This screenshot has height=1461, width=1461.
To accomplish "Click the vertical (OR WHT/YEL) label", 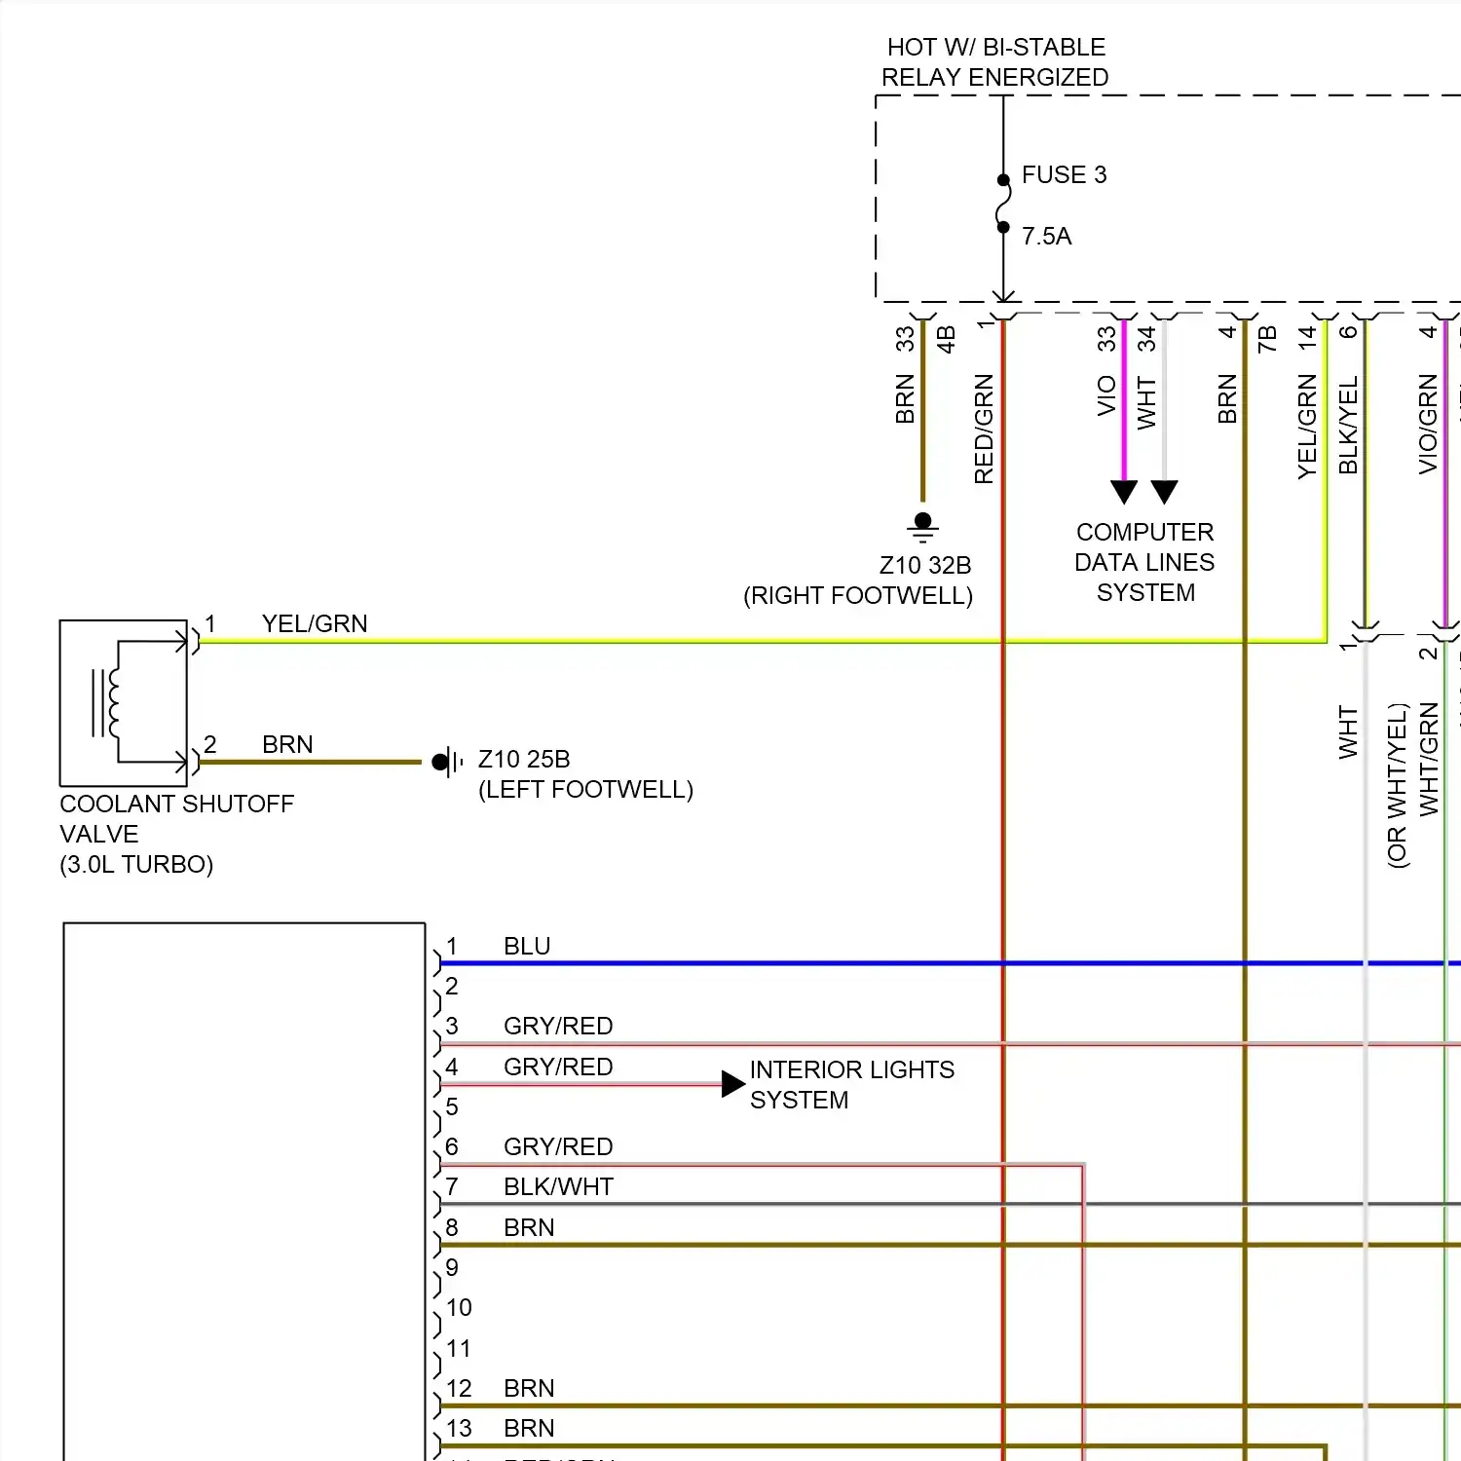I will click(1398, 786).
